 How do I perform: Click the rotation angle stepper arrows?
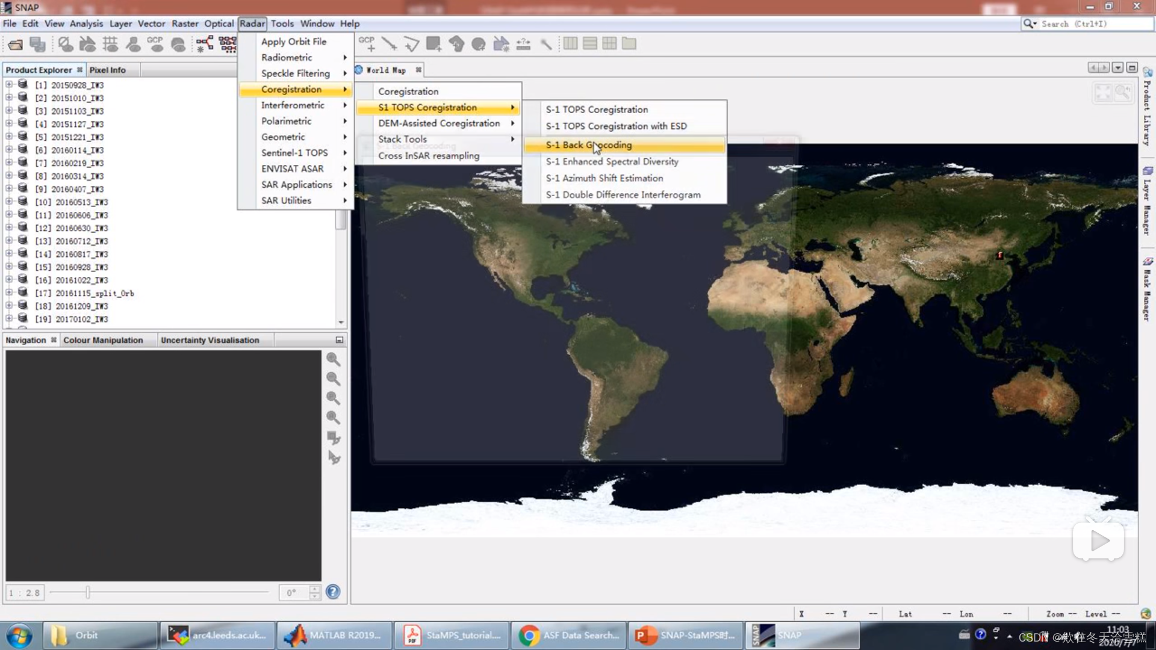click(314, 593)
